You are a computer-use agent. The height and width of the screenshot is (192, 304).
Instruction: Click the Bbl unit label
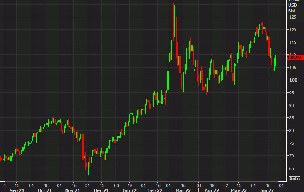click(291, 11)
